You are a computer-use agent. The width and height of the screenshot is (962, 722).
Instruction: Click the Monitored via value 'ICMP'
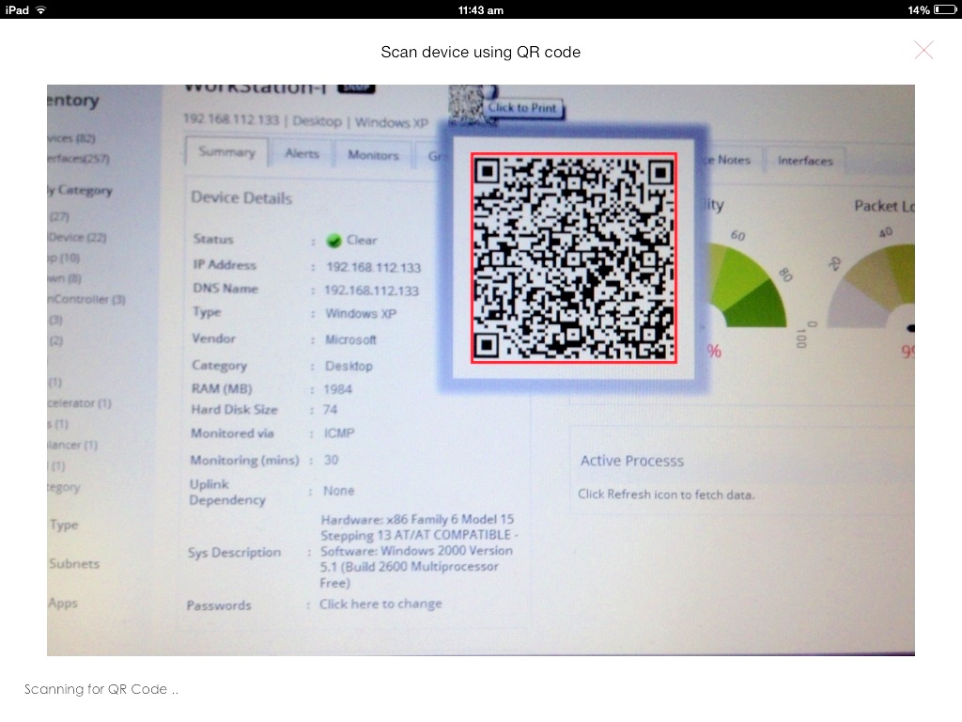pos(339,433)
